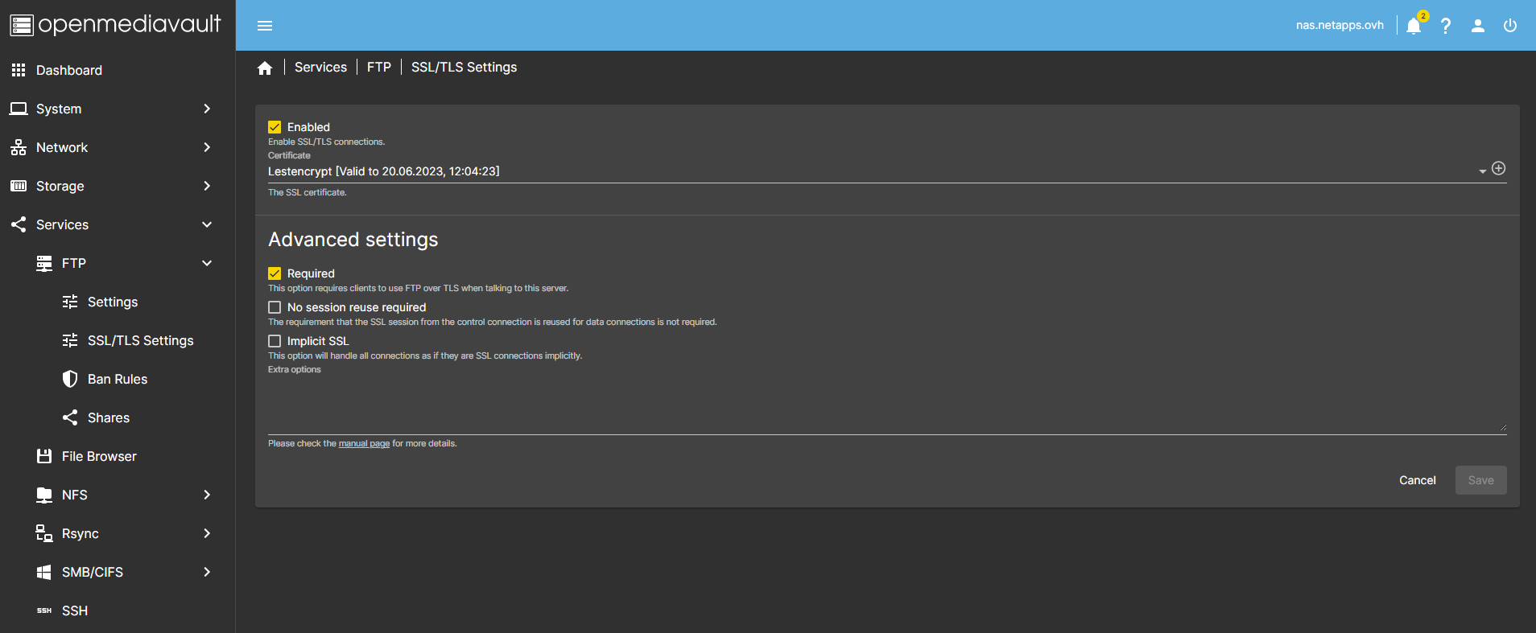
Task: Open Dashboard from the sidebar
Action: coord(68,70)
